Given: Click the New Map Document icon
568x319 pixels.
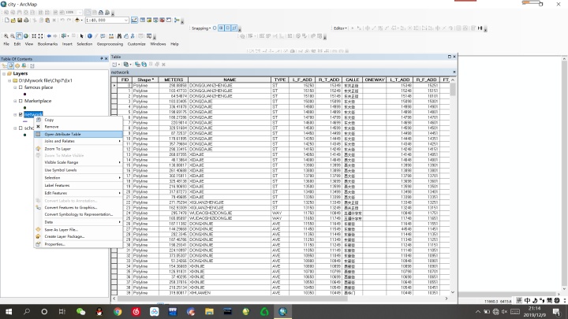Looking at the screenshot, I should pos(6,20).
